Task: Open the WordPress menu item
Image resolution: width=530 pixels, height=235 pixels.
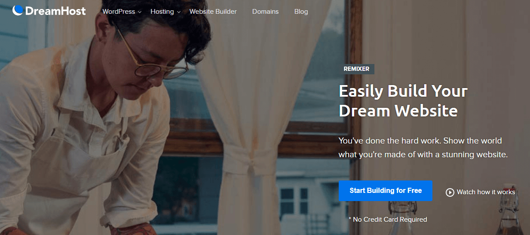Action: (x=119, y=12)
